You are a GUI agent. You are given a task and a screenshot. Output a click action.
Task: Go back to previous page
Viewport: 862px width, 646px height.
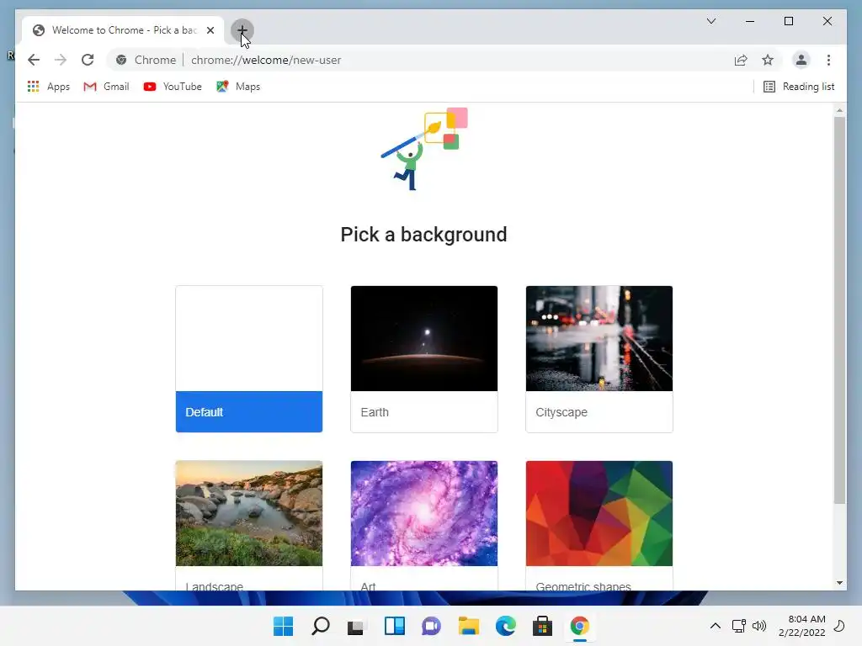[x=34, y=60]
